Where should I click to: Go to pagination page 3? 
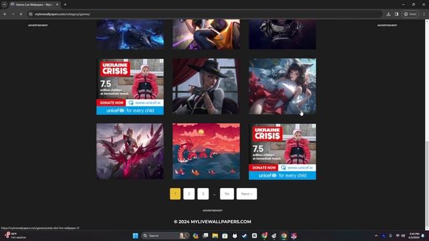(x=203, y=193)
